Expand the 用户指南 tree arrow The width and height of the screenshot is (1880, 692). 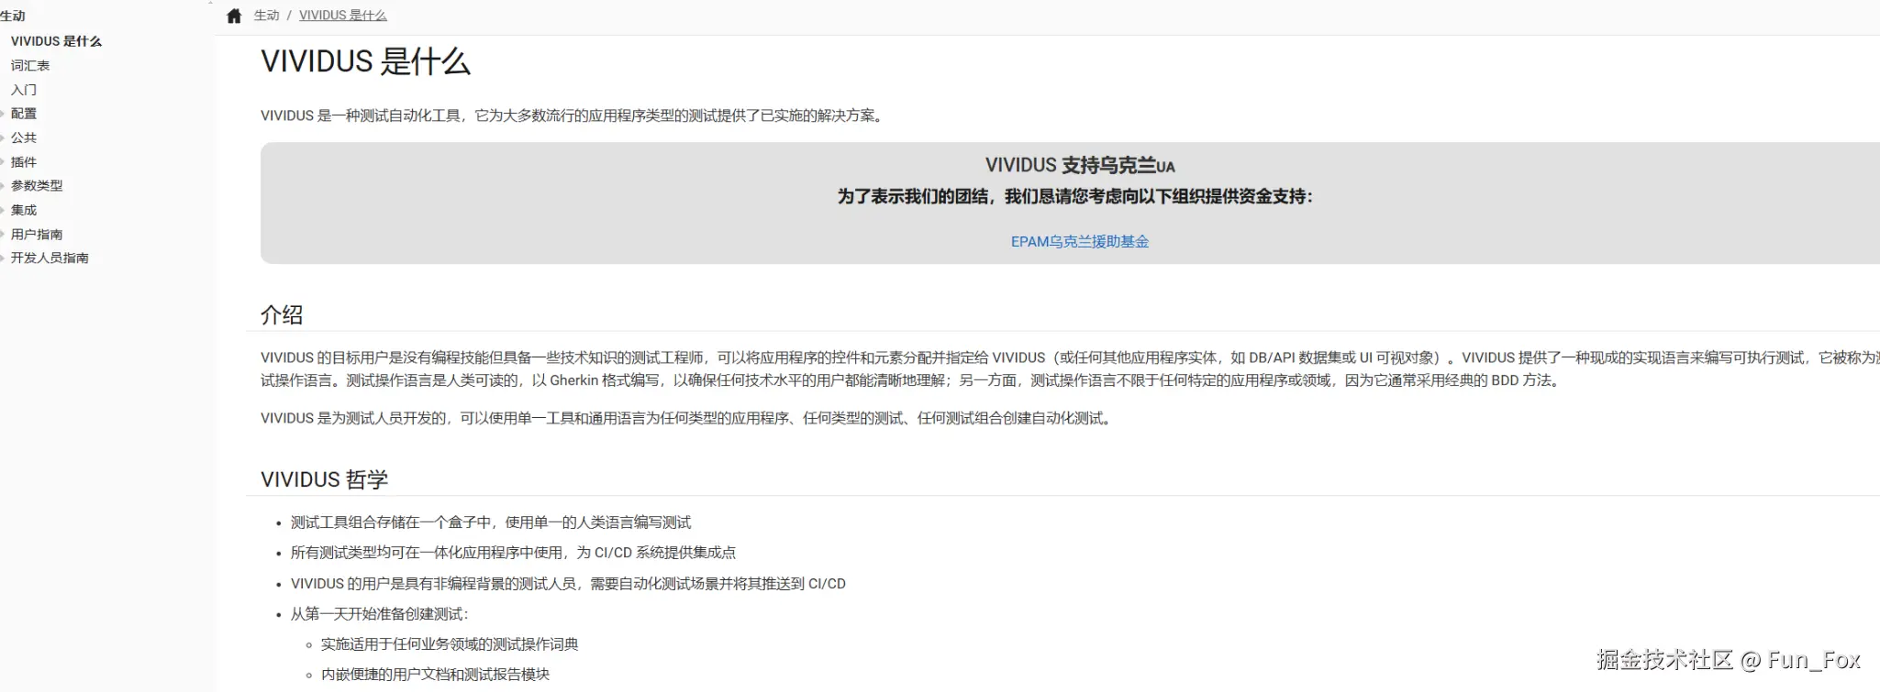coord(3,235)
